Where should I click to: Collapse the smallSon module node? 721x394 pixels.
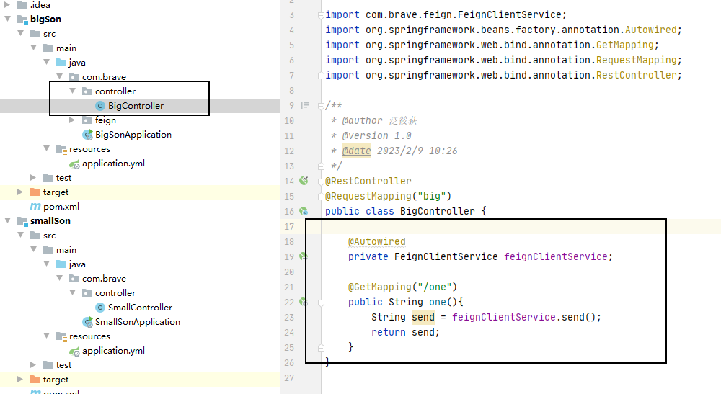[x=8, y=221]
